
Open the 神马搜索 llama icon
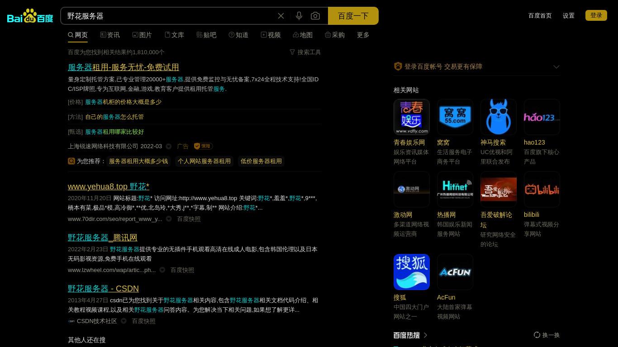pyautogui.click(x=499, y=117)
